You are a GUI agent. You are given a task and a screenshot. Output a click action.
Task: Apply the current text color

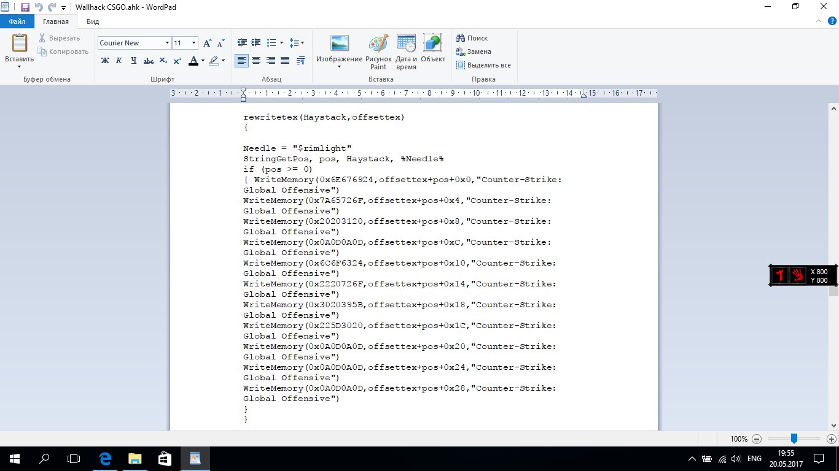click(193, 61)
